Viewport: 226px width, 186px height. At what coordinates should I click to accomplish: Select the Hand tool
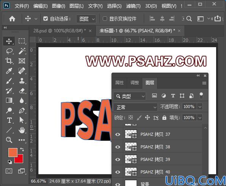(22, 130)
